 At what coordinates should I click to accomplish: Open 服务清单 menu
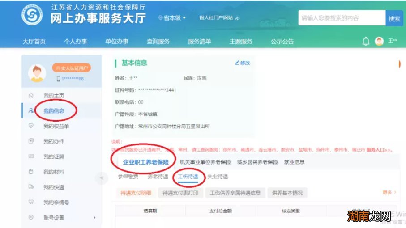click(x=199, y=42)
